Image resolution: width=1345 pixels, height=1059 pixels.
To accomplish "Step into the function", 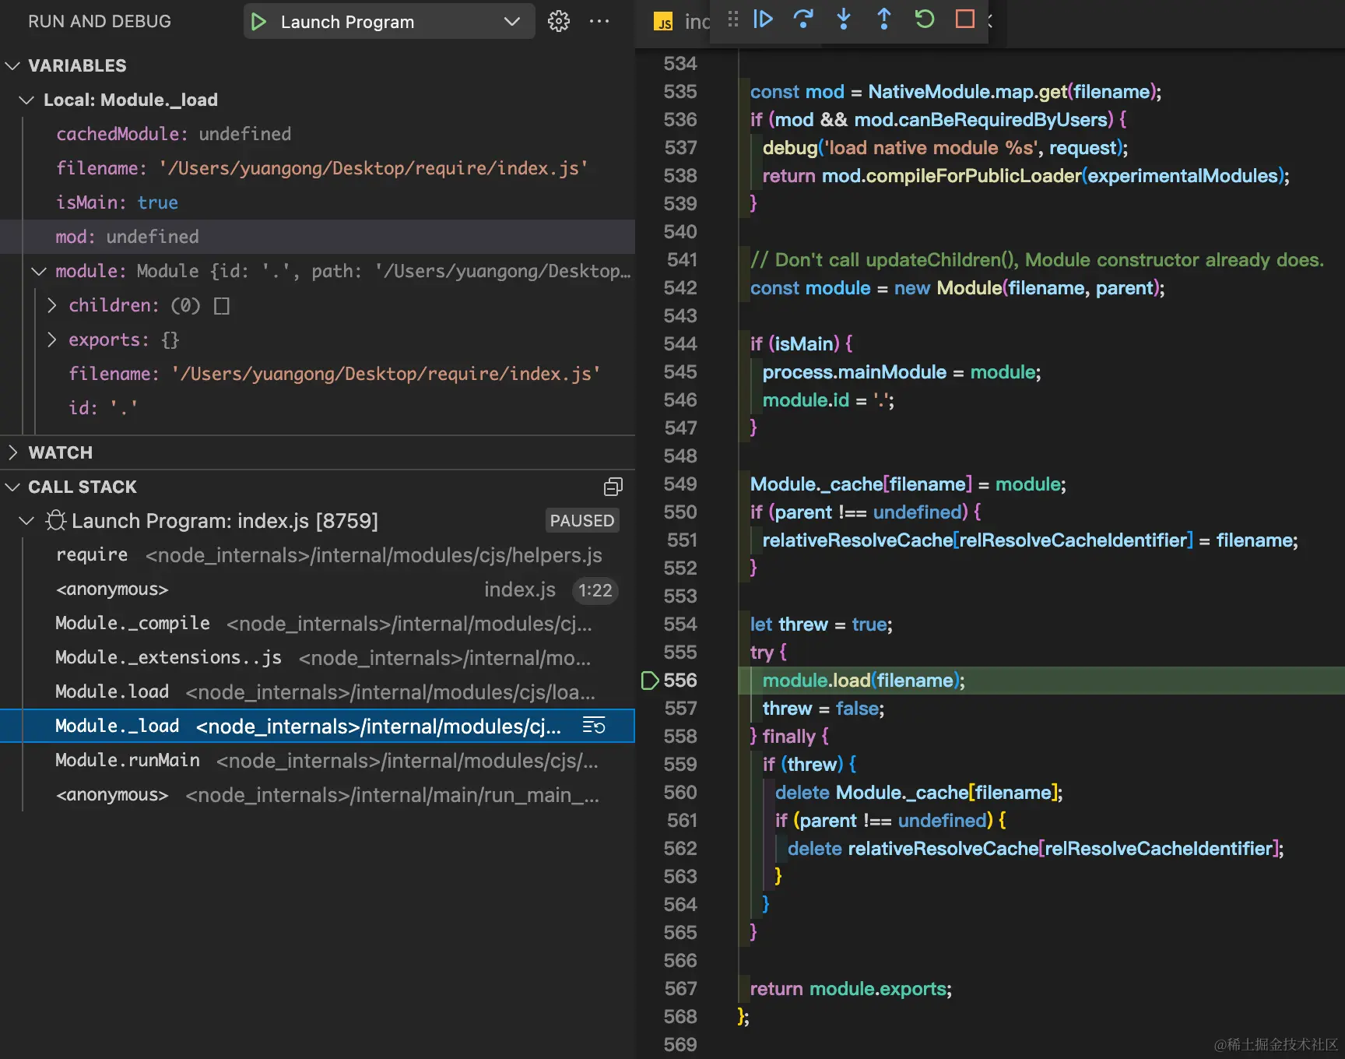I will [x=844, y=19].
